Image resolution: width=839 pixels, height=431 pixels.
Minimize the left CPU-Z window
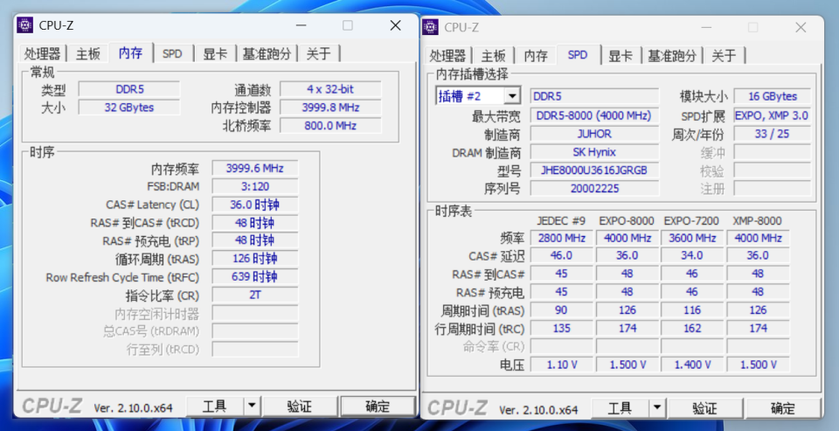[302, 25]
